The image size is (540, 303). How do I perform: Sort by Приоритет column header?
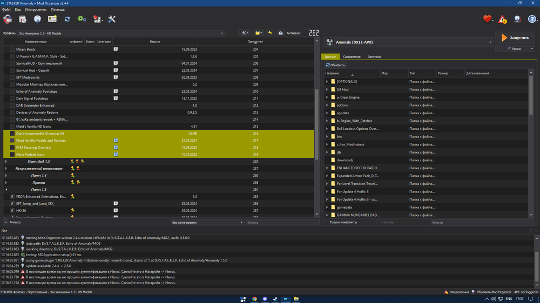pos(255,42)
